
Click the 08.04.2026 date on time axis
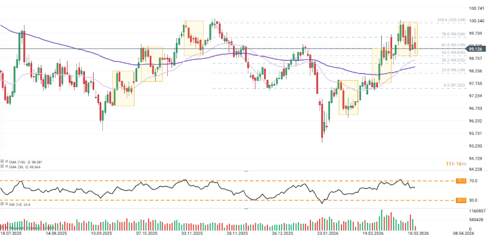[466, 233]
